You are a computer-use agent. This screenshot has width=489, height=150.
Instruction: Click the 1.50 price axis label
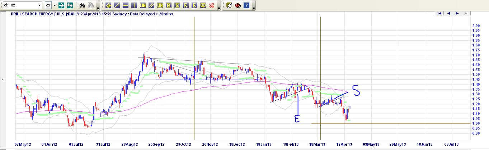pos(476,74)
